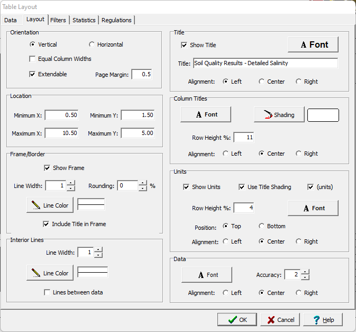Decrease the Accuracy spinner value

305,277
